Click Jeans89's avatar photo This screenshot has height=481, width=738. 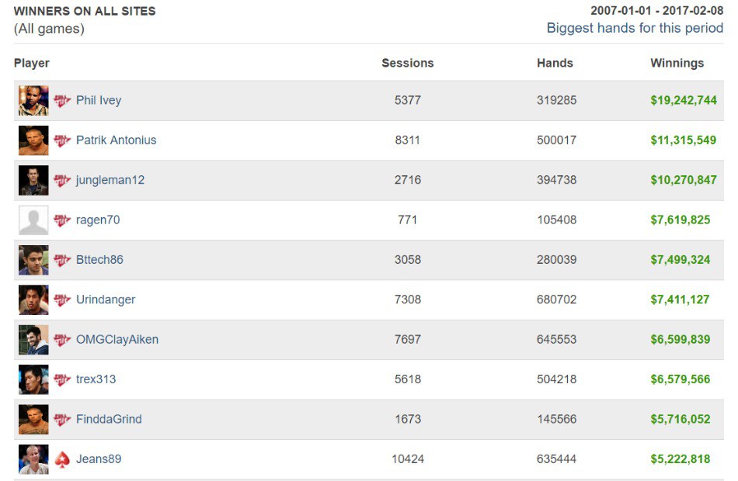pyautogui.click(x=33, y=459)
